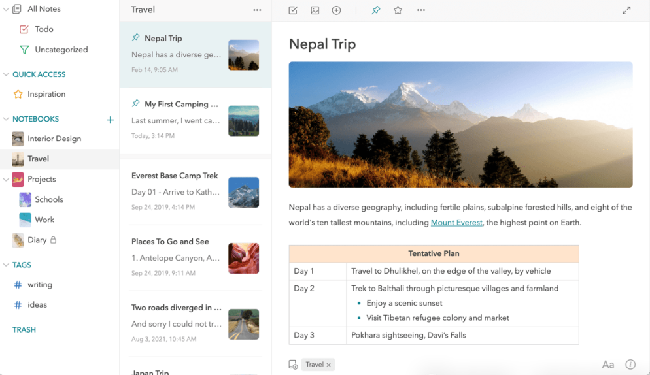Click the road thumbnail of Two roads note
The image size is (650, 375).
tap(244, 325)
